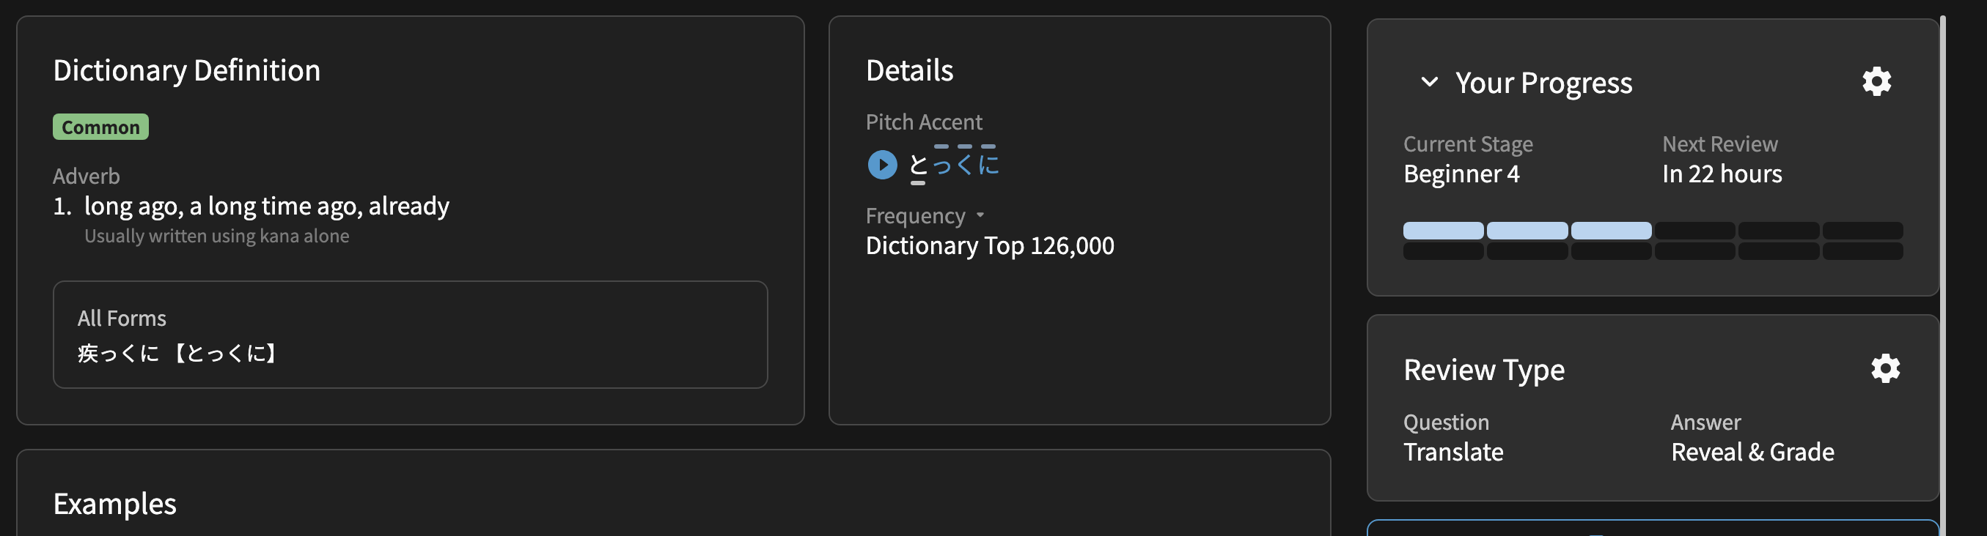Click the Examples section heading

pos(115,504)
